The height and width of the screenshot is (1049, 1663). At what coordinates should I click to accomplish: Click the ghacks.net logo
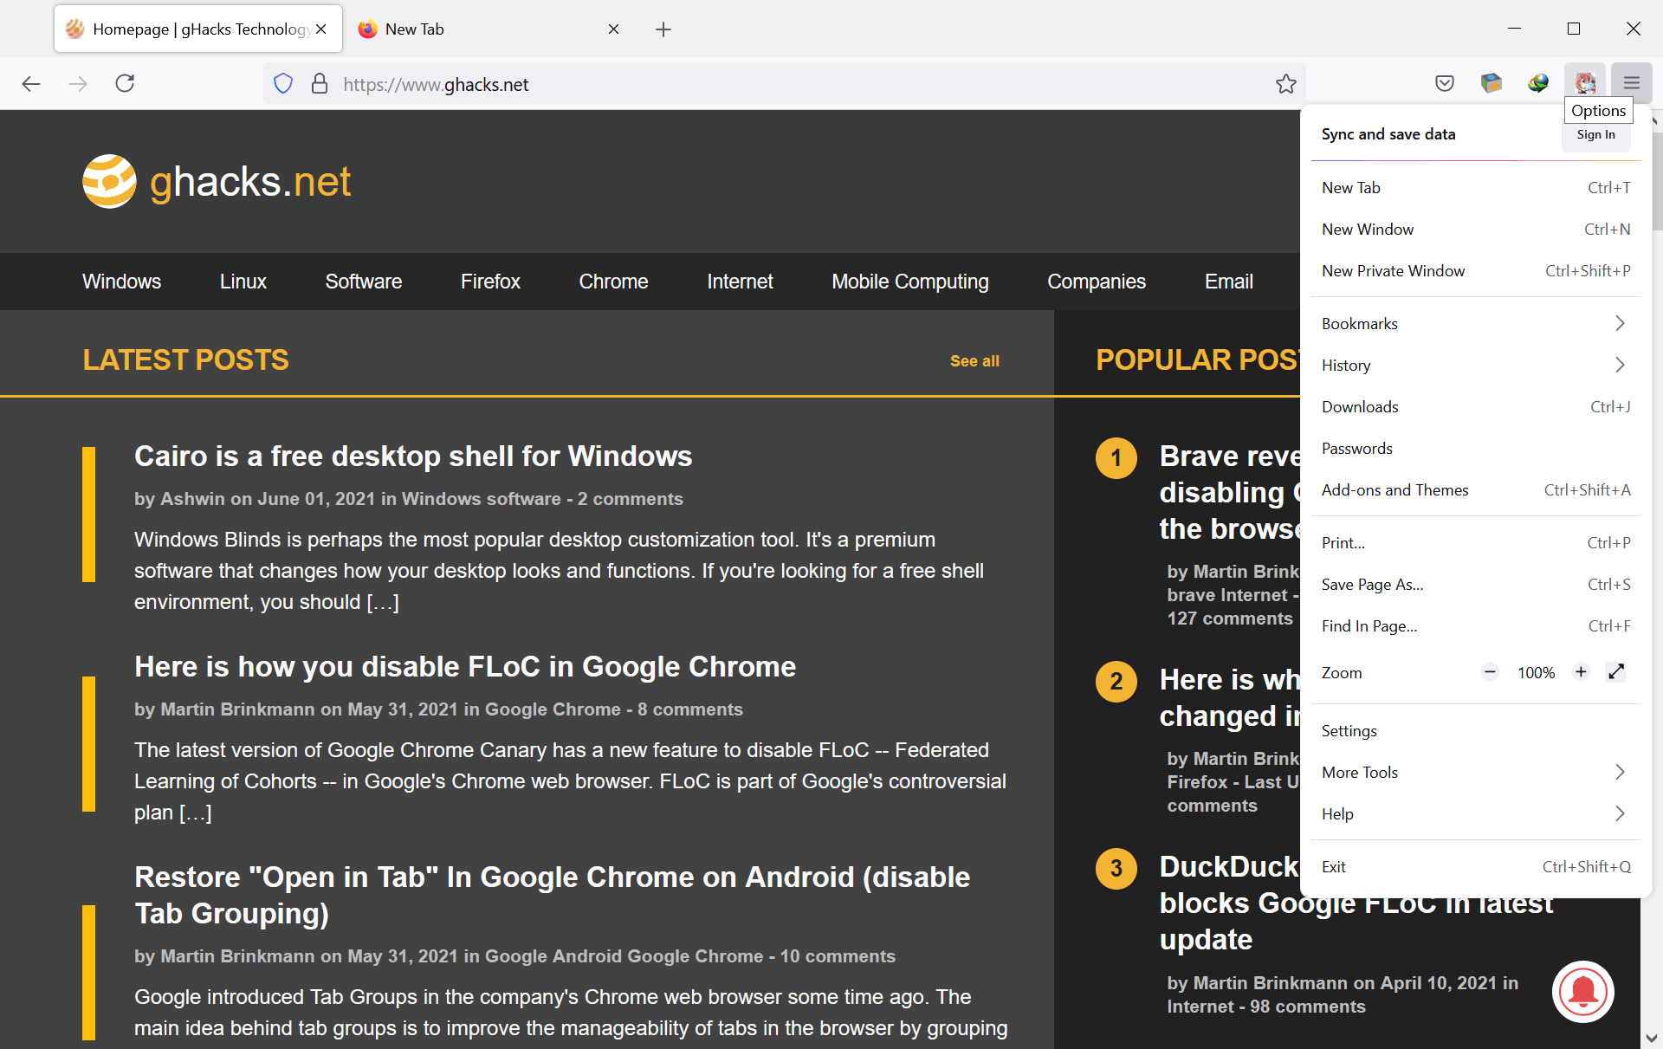pyautogui.click(x=217, y=181)
